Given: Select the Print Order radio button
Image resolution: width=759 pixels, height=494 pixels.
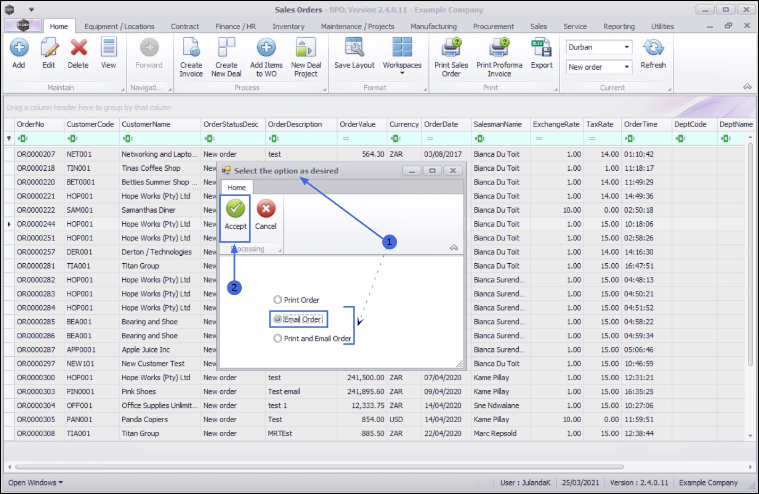Looking at the screenshot, I should pos(277,300).
